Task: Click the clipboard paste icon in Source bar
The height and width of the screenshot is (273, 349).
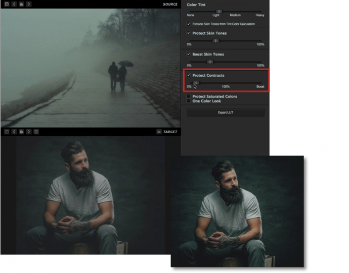Action: pyautogui.click(x=7, y=4)
